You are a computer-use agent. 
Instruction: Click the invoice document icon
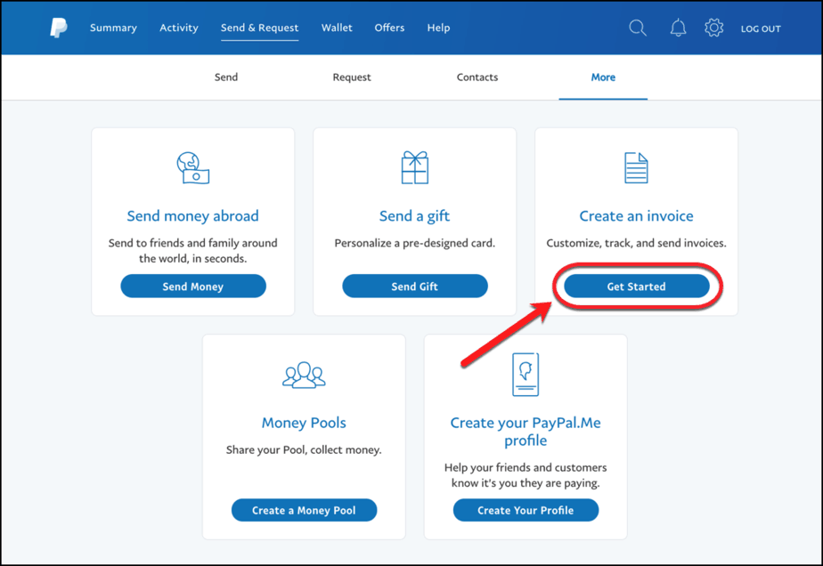(636, 167)
